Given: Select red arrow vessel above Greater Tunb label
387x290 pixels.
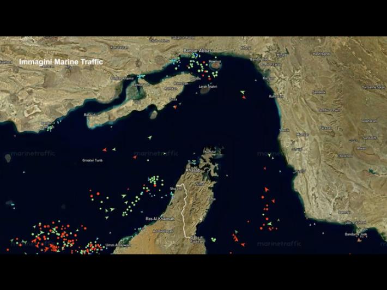Looking at the screenshot, I should click(x=105, y=150).
